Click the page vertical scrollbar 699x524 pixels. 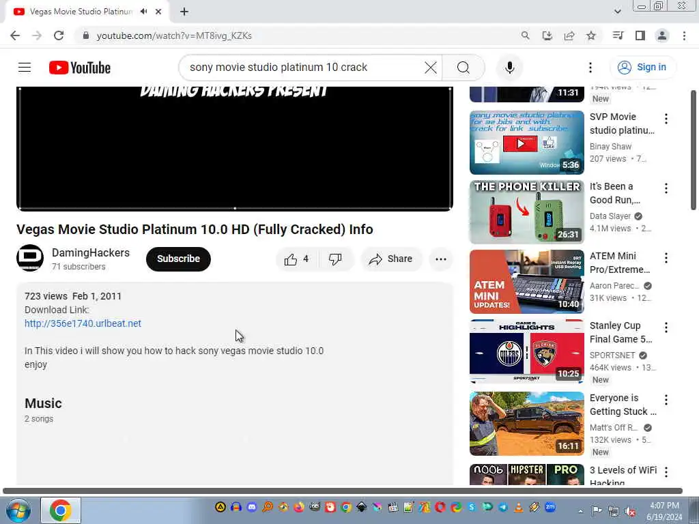pyautogui.click(x=694, y=150)
